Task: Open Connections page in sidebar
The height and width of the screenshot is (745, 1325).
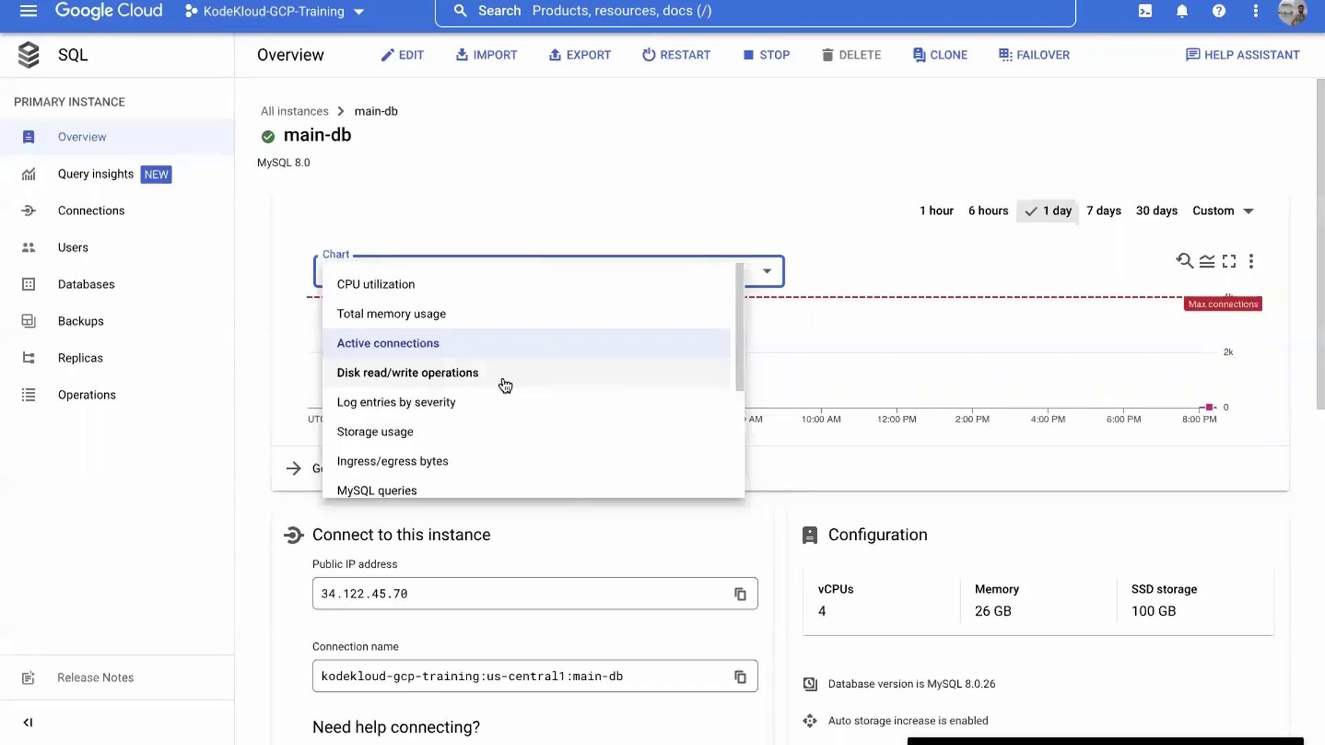Action: pyautogui.click(x=117, y=211)
